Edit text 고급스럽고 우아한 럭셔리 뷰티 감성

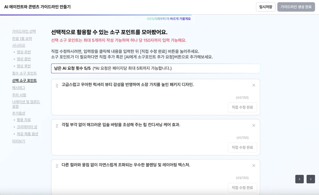pos(128,84)
